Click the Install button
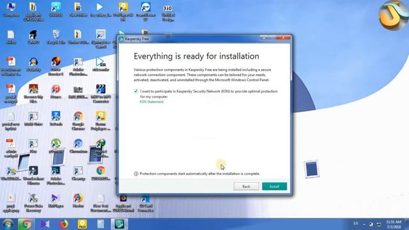The image size is (409, 230). 274,186
